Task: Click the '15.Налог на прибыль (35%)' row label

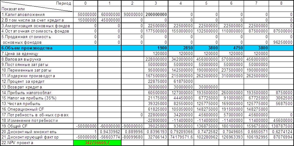Action: [37, 98]
